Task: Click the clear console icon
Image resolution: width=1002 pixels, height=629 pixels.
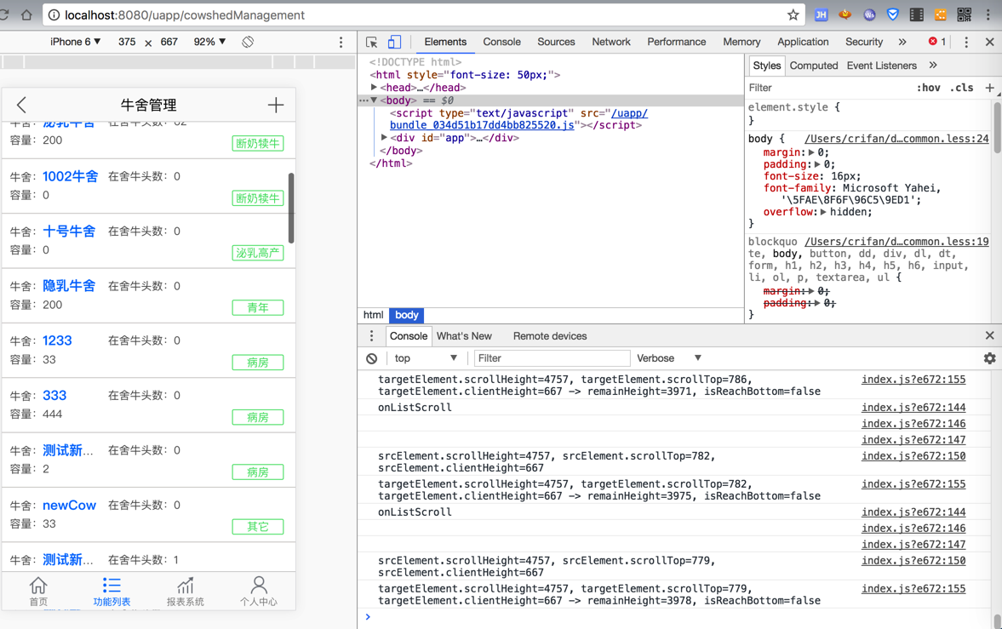Action: pos(372,358)
